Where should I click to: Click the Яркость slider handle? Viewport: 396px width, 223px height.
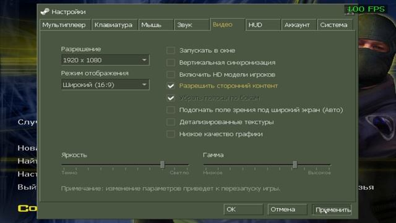[162, 164]
